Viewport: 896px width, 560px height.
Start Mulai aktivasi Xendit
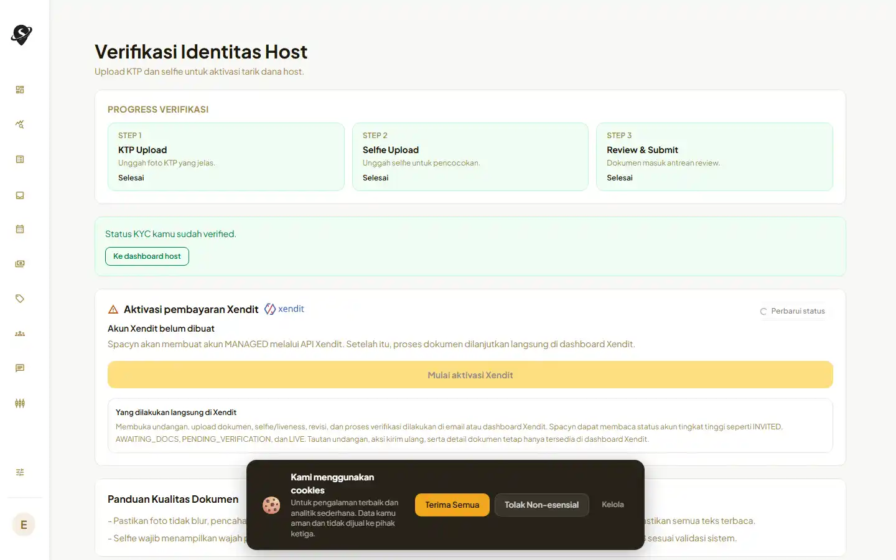470,375
